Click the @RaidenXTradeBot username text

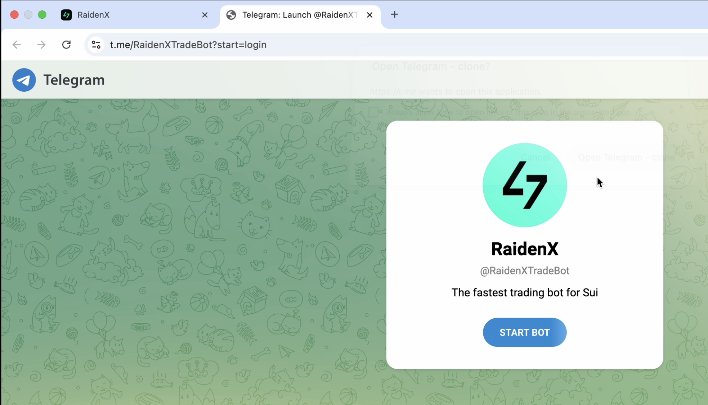pyautogui.click(x=524, y=270)
